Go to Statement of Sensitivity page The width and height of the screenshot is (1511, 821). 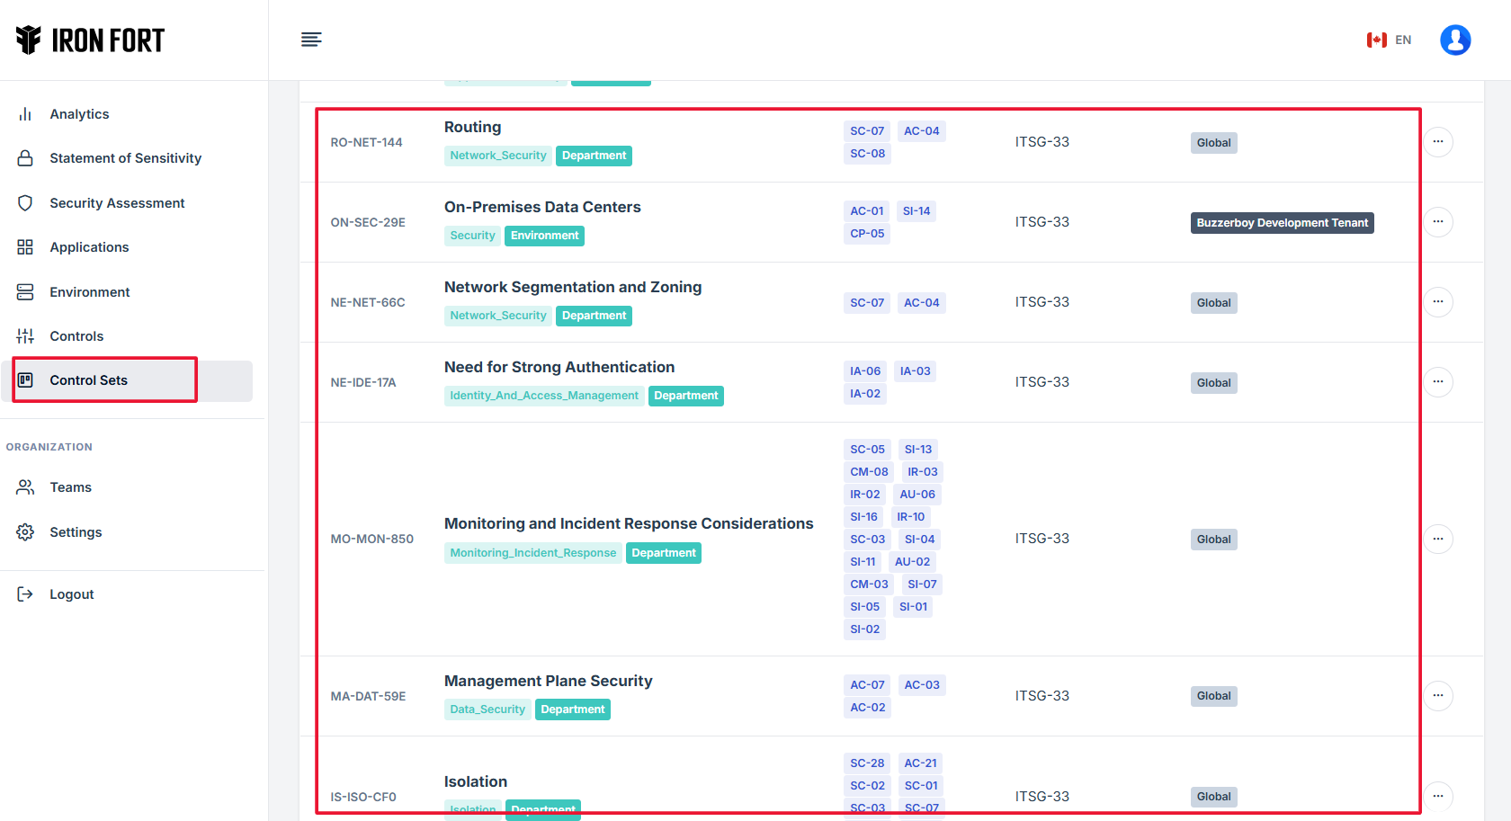pos(125,158)
